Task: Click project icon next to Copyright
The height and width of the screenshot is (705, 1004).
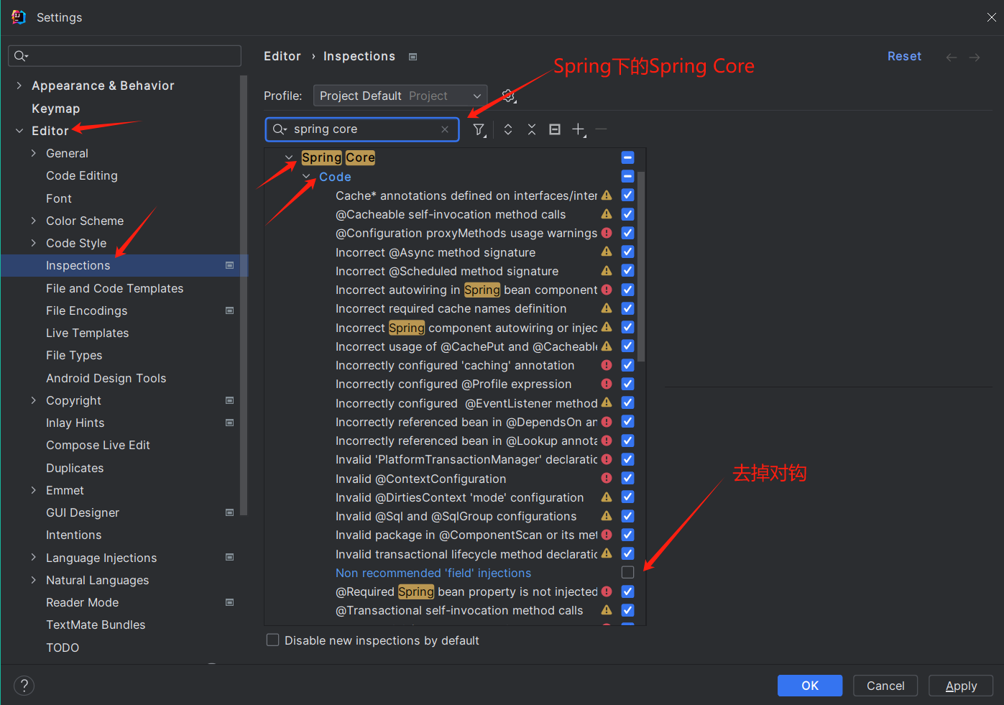Action: (230, 400)
